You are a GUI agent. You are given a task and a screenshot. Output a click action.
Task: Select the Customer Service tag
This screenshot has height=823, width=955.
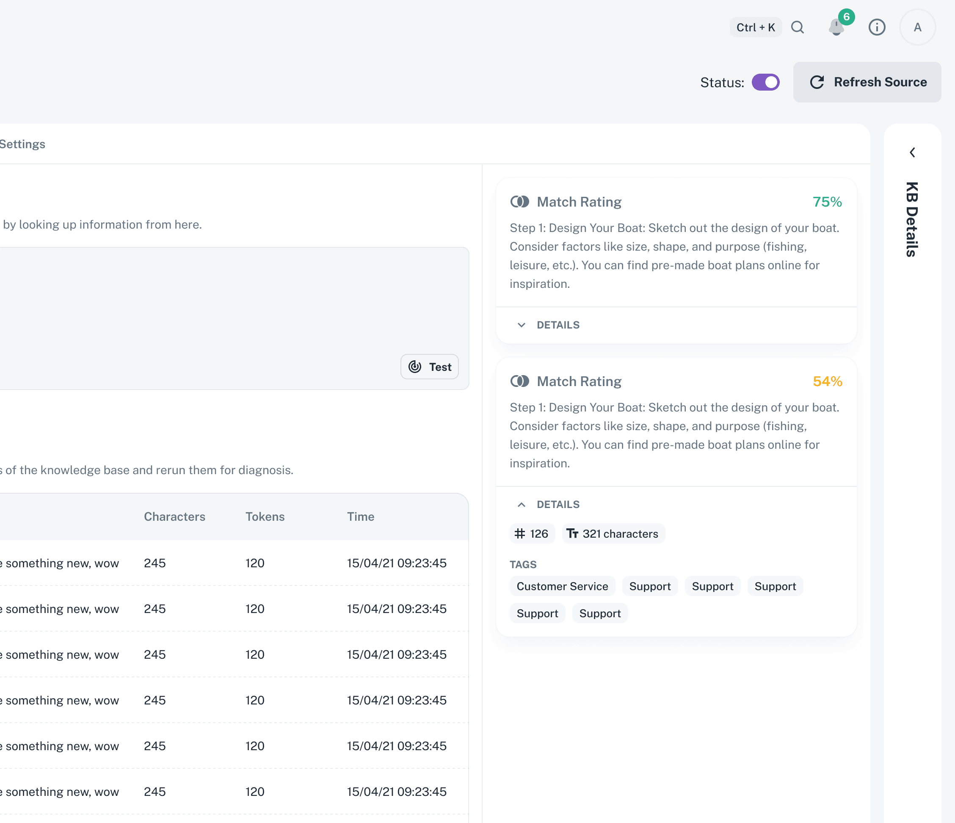point(562,586)
